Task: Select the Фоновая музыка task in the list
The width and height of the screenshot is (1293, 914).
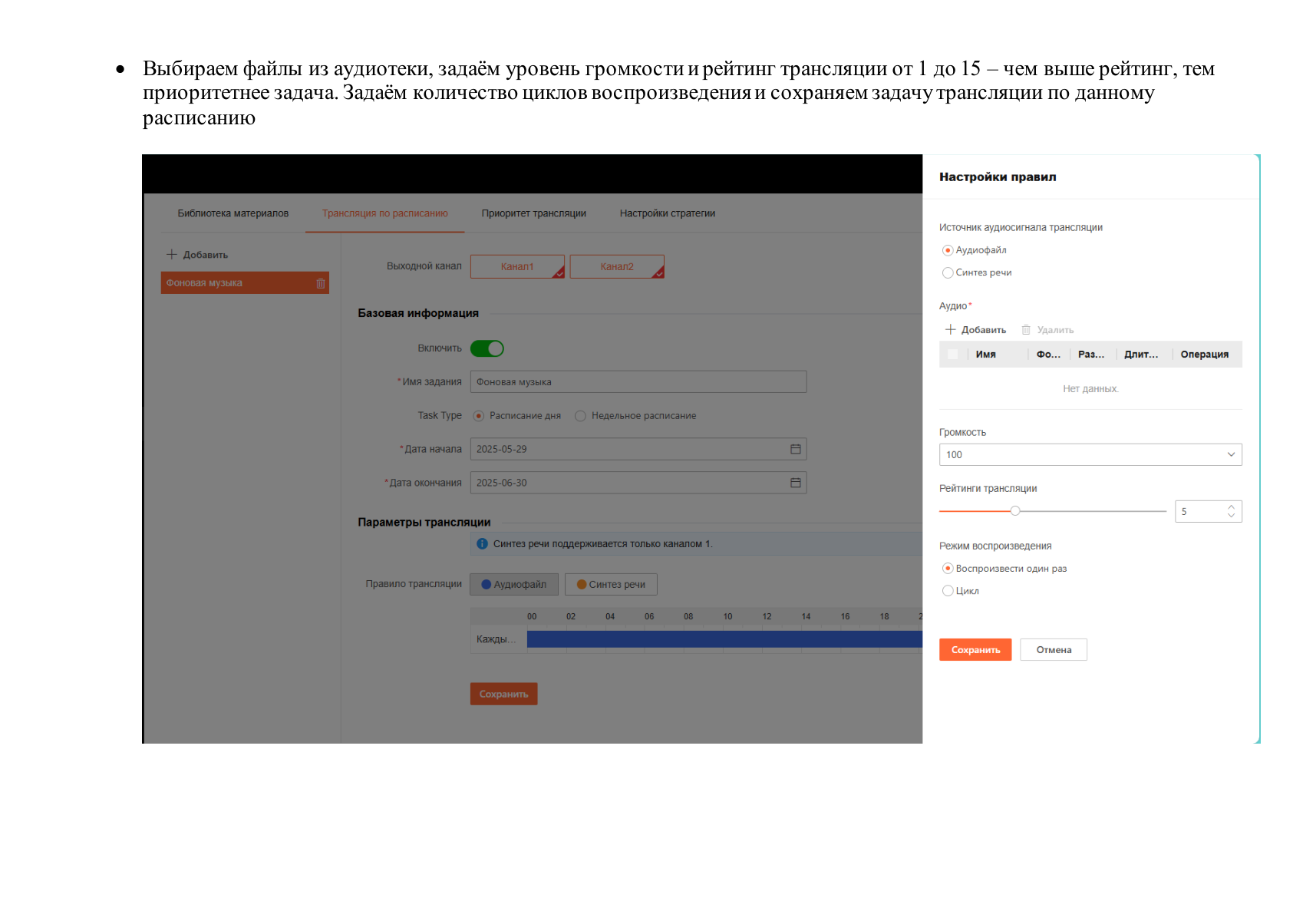Action: click(245, 282)
